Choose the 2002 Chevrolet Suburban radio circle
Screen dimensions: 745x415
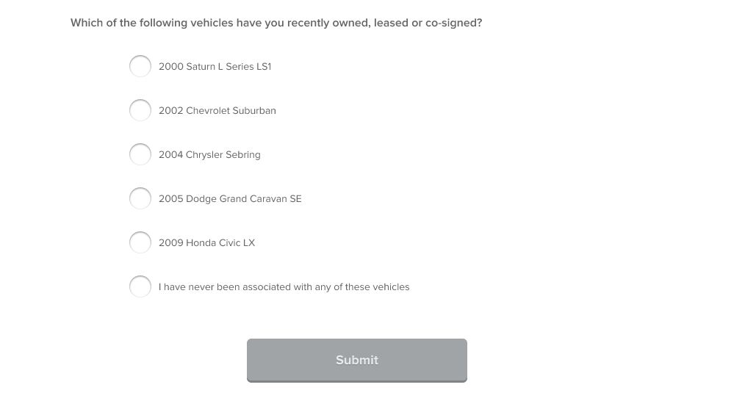[140, 110]
